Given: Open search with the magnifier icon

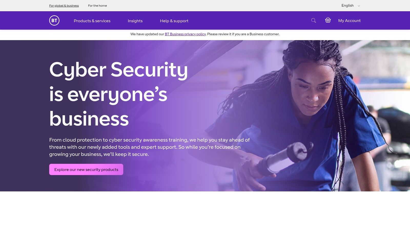Looking at the screenshot, I should pyautogui.click(x=313, y=20).
